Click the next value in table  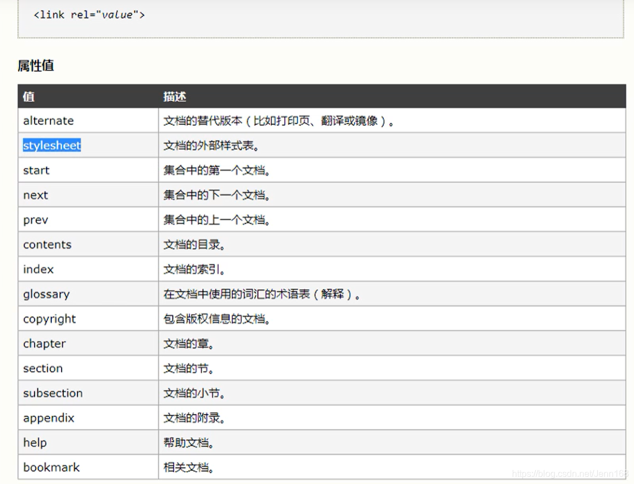click(35, 195)
